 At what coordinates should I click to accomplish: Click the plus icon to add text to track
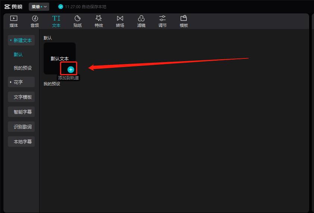tap(71, 69)
